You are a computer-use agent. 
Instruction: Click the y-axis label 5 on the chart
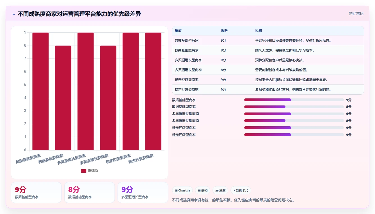[x=25, y=85]
